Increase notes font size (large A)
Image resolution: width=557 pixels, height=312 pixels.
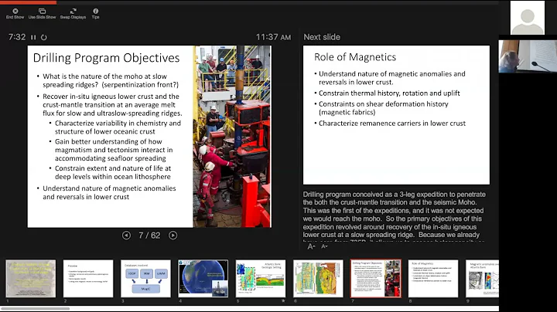click(311, 246)
